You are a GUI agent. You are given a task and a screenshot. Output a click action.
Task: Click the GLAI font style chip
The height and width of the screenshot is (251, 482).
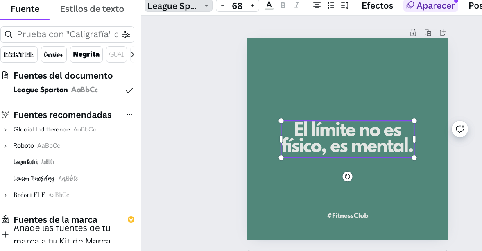(x=116, y=54)
